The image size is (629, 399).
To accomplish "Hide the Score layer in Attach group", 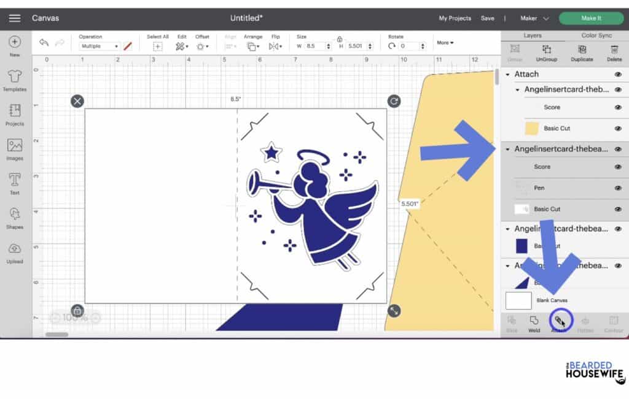I will (619, 107).
